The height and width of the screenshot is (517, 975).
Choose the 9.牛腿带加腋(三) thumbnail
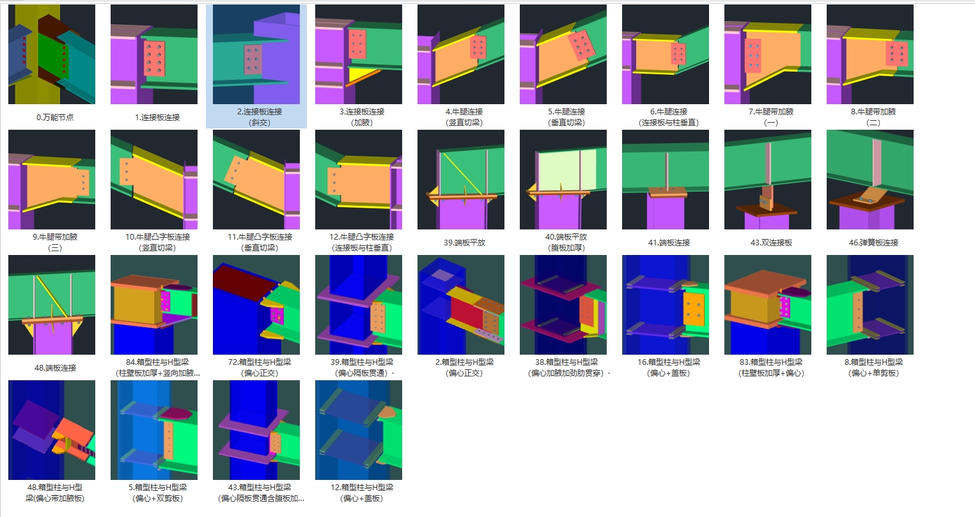52,180
